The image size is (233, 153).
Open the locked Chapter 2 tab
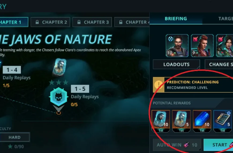tap(50, 22)
